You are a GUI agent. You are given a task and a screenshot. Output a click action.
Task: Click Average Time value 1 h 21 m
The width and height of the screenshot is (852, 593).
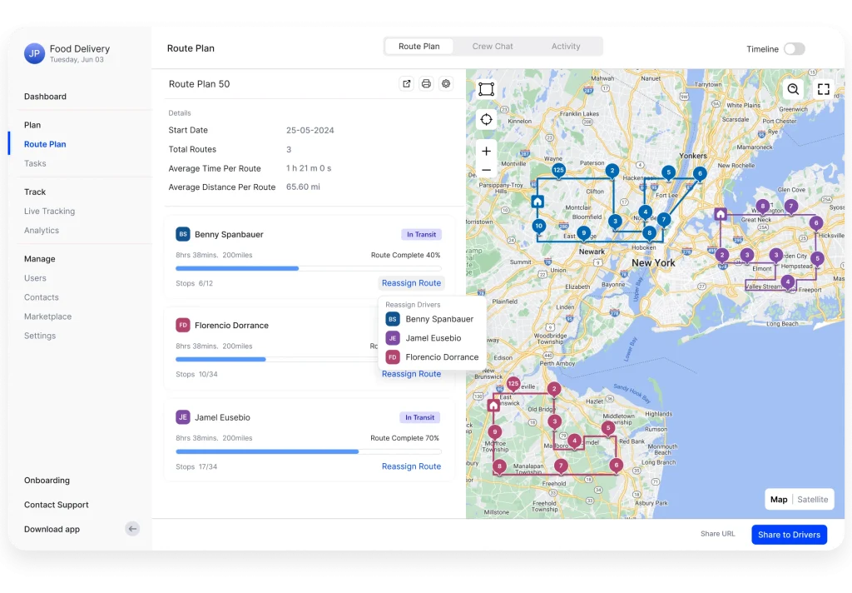(309, 168)
